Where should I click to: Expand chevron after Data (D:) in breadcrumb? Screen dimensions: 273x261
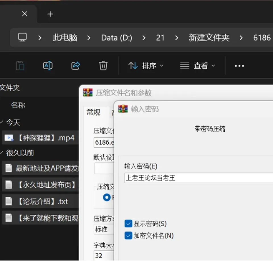pos(144,38)
